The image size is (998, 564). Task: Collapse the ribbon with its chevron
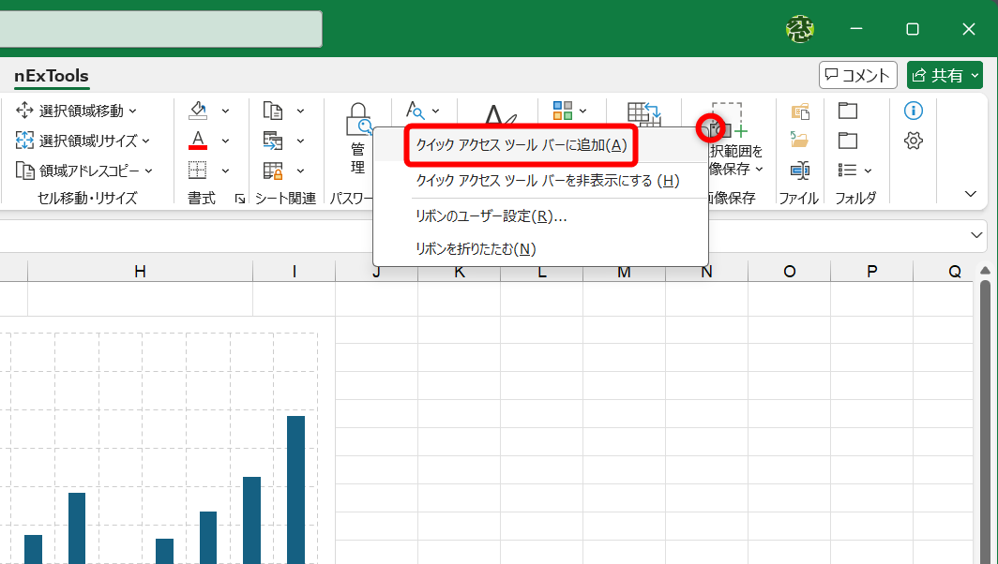pos(971,194)
